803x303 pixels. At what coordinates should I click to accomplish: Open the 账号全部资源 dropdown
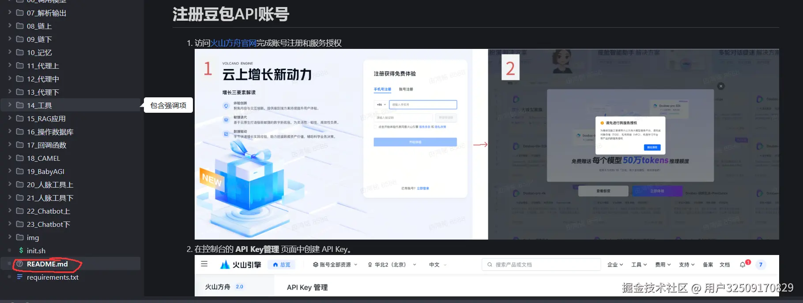tap(335, 265)
